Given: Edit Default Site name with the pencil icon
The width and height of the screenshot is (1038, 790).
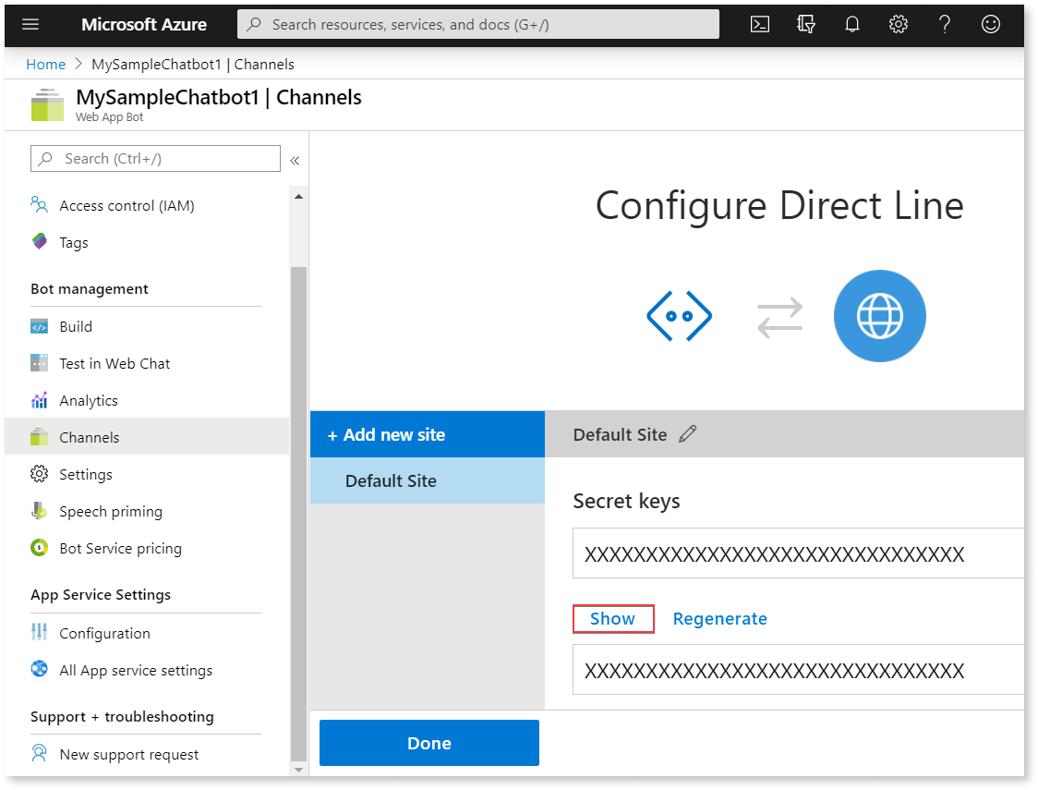Looking at the screenshot, I should click(x=687, y=433).
